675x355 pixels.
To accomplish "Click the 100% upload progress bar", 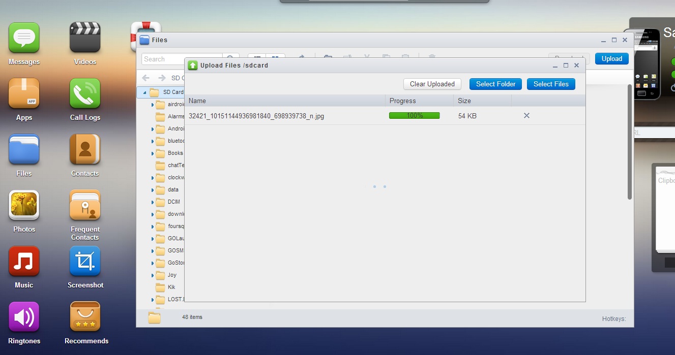I will pyautogui.click(x=414, y=116).
